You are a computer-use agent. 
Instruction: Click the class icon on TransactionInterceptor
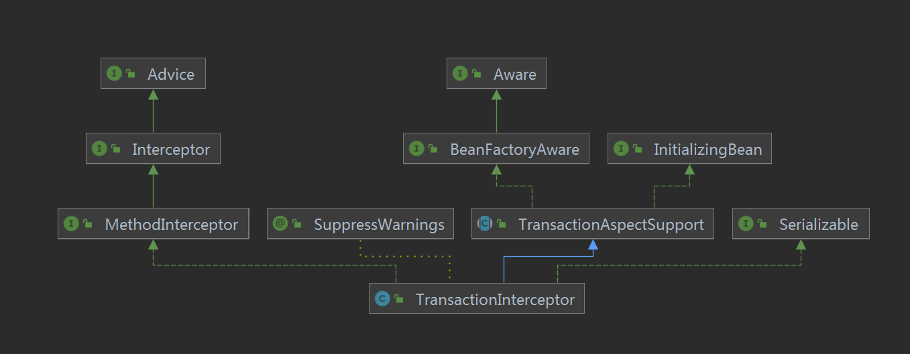[382, 299]
